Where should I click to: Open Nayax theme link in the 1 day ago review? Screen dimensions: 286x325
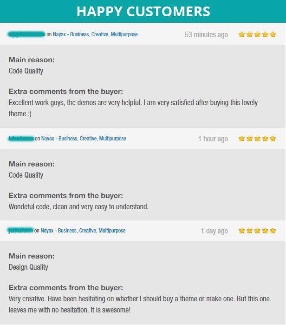83,231
